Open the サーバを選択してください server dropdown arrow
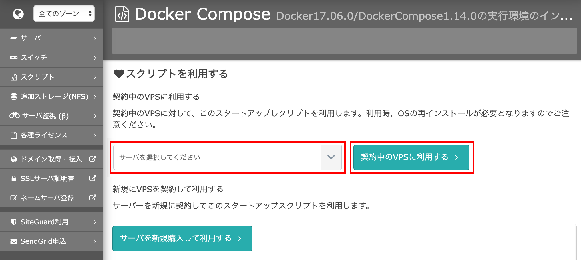 331,157
